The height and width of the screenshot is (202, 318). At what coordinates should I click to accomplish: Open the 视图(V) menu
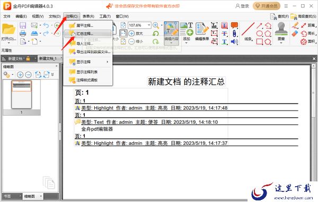pyautogui.click(x=38, y=16)
